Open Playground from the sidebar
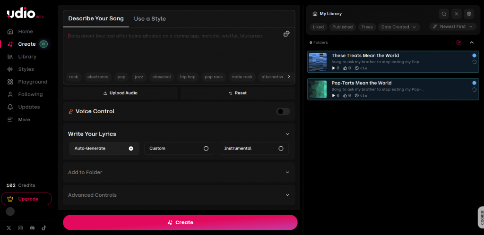Image resolution: width=484 pixels, height=235 pixels. click(x=27, y=82)
